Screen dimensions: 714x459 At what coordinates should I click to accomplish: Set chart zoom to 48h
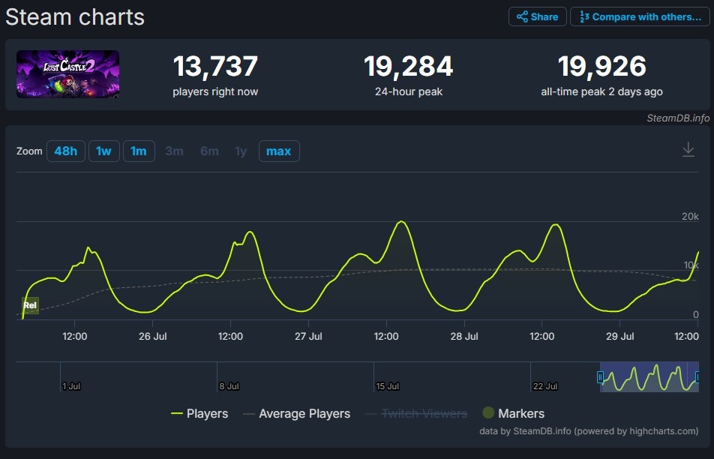[x=65, y=151]
